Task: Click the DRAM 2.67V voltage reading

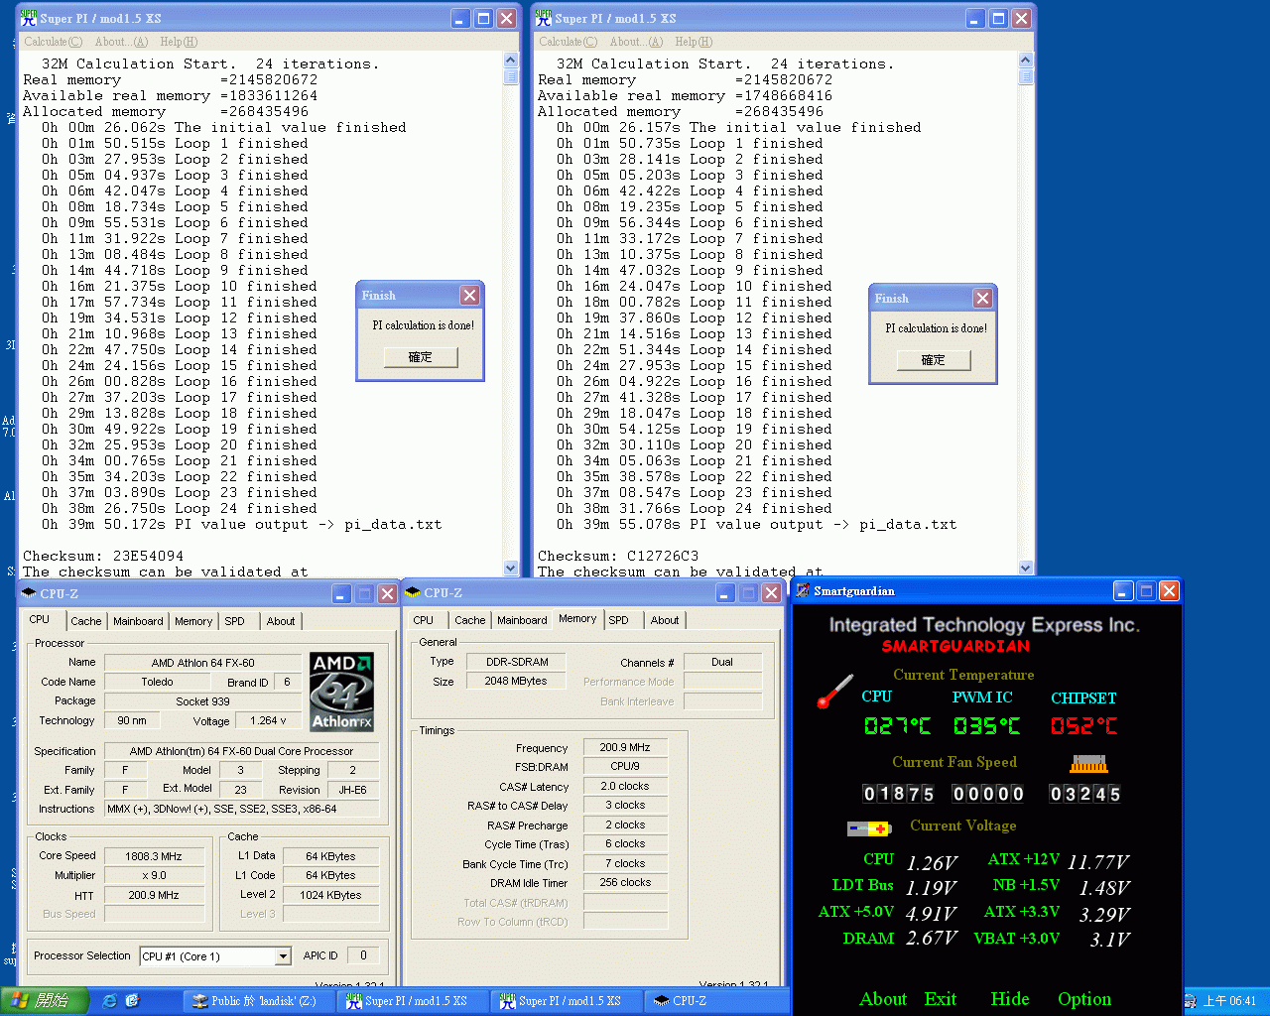Action: point(932,939)
